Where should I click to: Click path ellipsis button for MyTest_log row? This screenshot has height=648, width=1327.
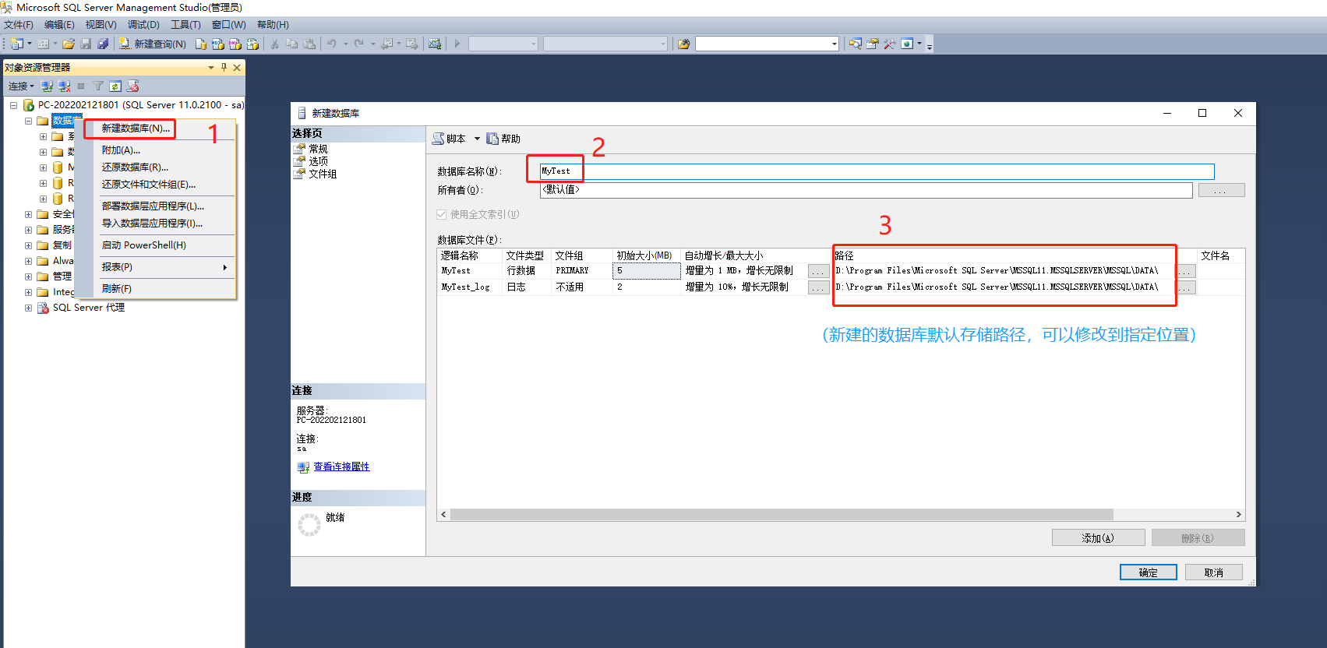[x=1185, y=287]
